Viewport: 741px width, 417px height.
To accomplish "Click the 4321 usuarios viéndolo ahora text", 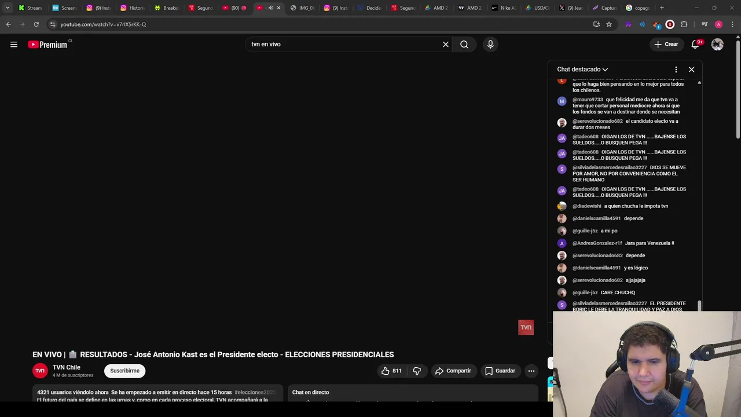I will tap(73, 392).
